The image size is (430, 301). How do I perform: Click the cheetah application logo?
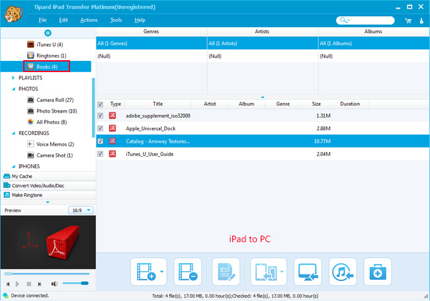click(13, 14)
